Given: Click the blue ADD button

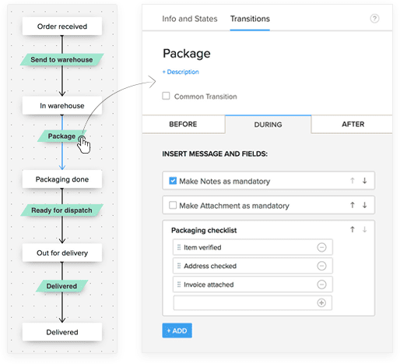Looking at the screenshot, I should click(x=177, y=330).
